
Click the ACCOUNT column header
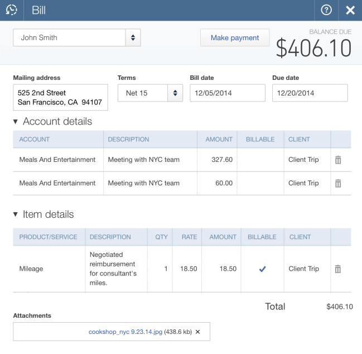pos(58,140)
